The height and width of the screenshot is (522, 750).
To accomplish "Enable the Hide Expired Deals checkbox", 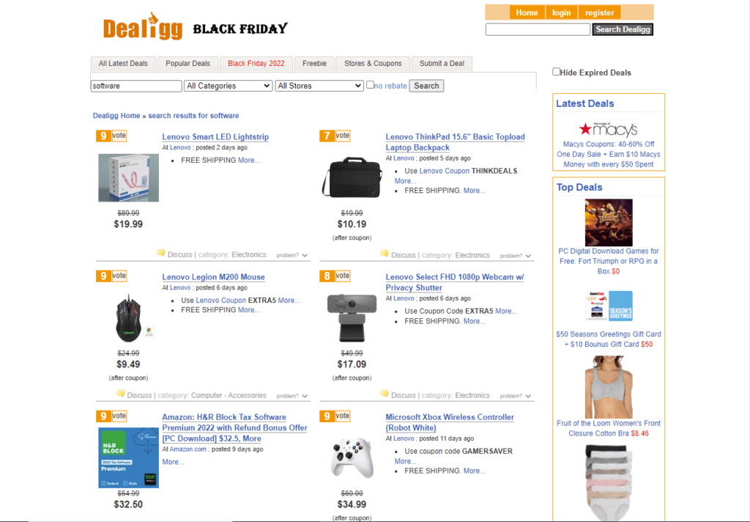I will coord(556,71).
